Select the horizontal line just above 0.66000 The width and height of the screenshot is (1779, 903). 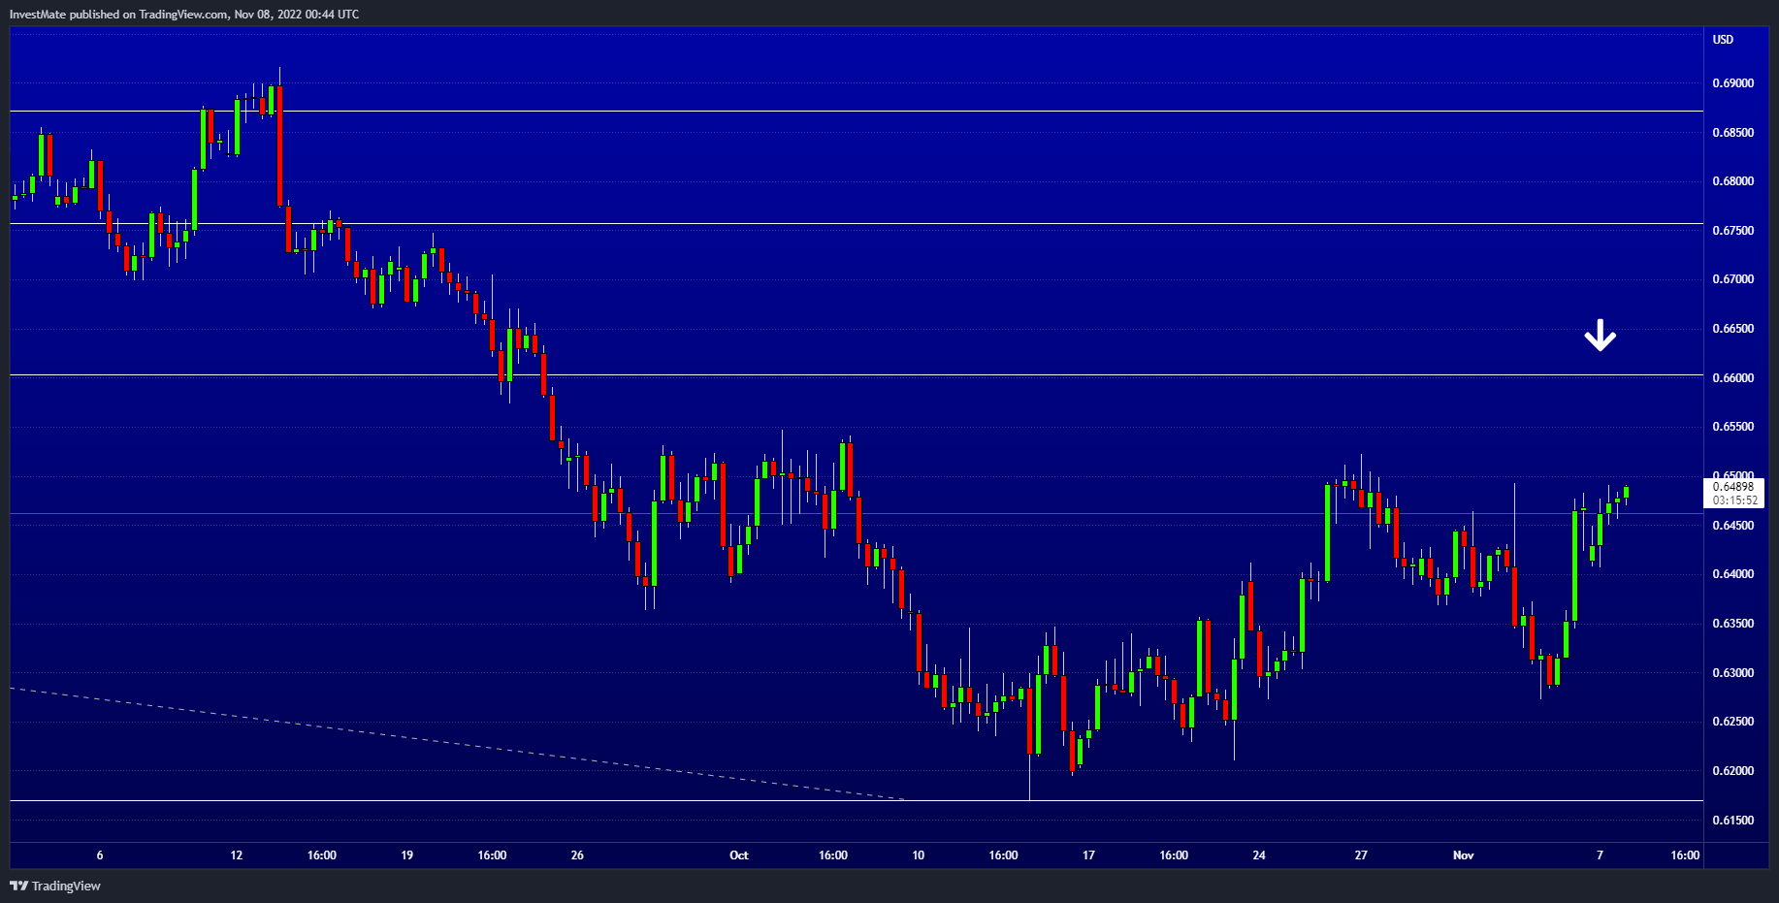(x=857, y=374)
